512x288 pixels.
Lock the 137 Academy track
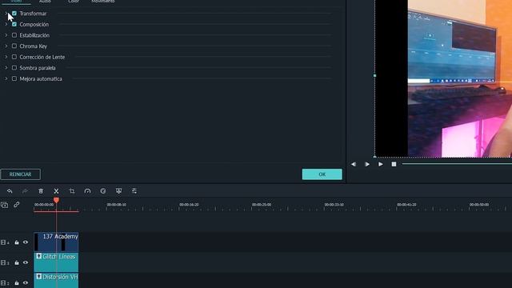pos(16,242)
